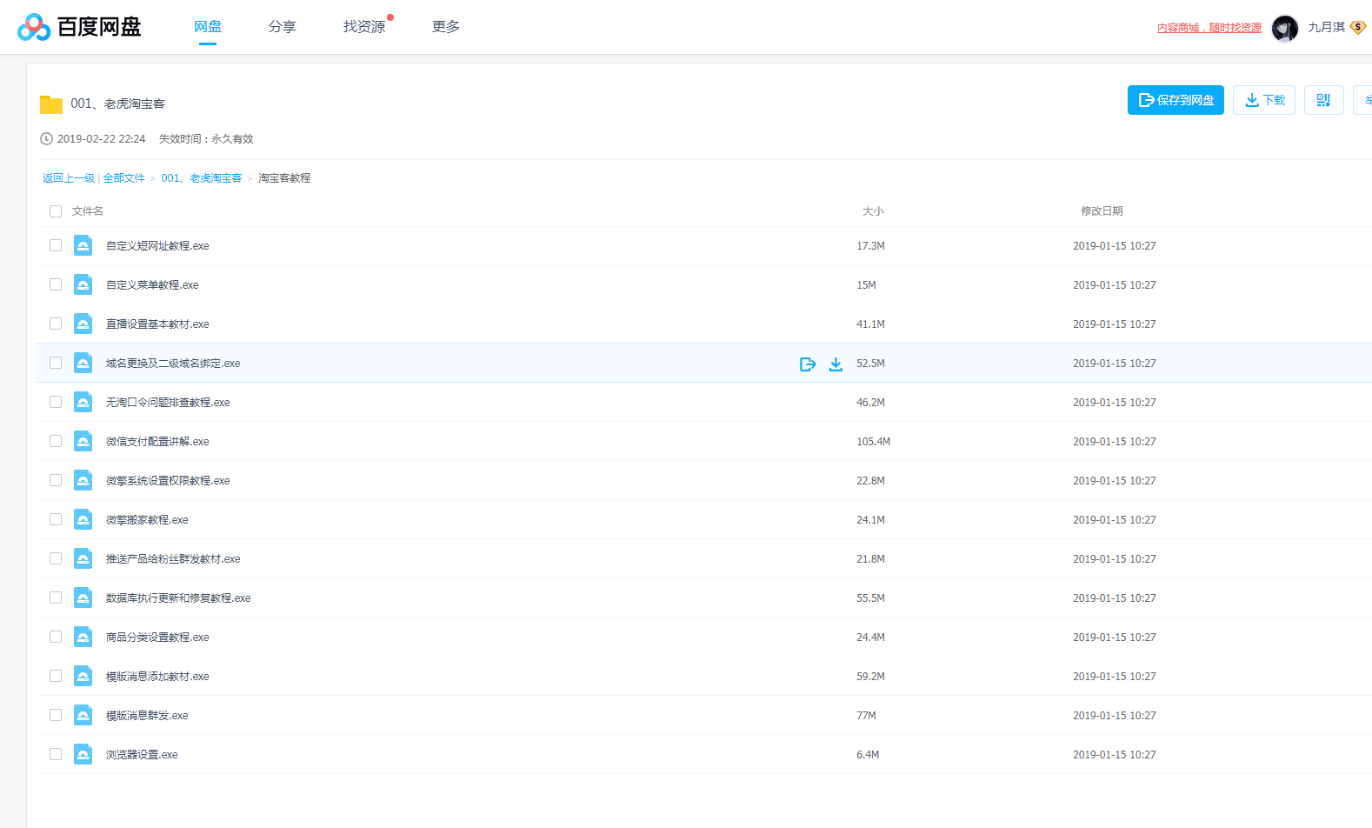Click the 下载 button

click(1264, 100)
